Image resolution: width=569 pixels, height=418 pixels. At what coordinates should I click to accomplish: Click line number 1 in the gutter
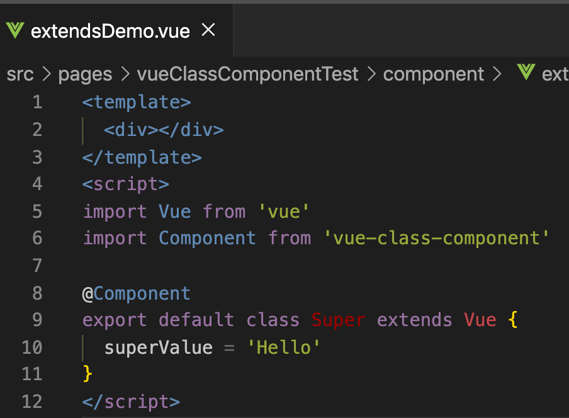pos(37,102)
